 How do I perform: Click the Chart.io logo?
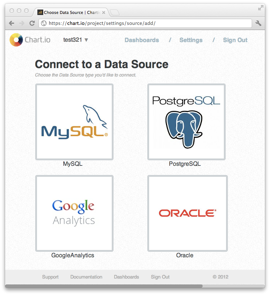[30, 40]
